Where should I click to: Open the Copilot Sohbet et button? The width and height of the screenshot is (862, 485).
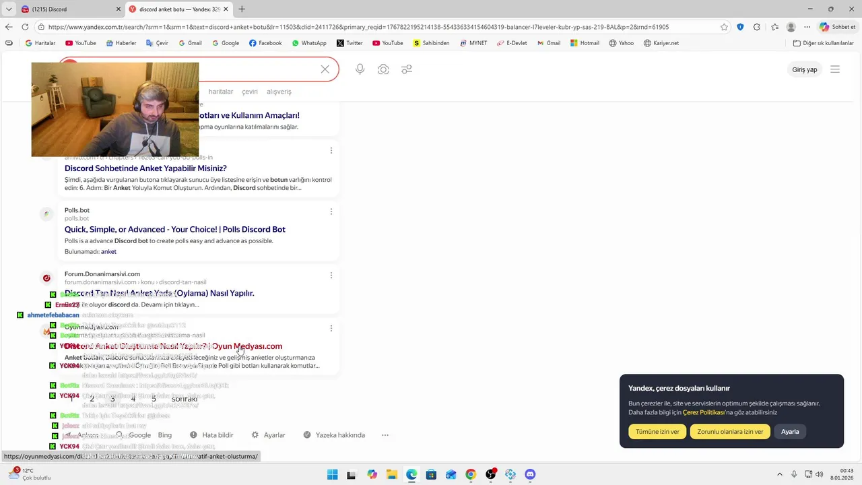tap(837, 27)
